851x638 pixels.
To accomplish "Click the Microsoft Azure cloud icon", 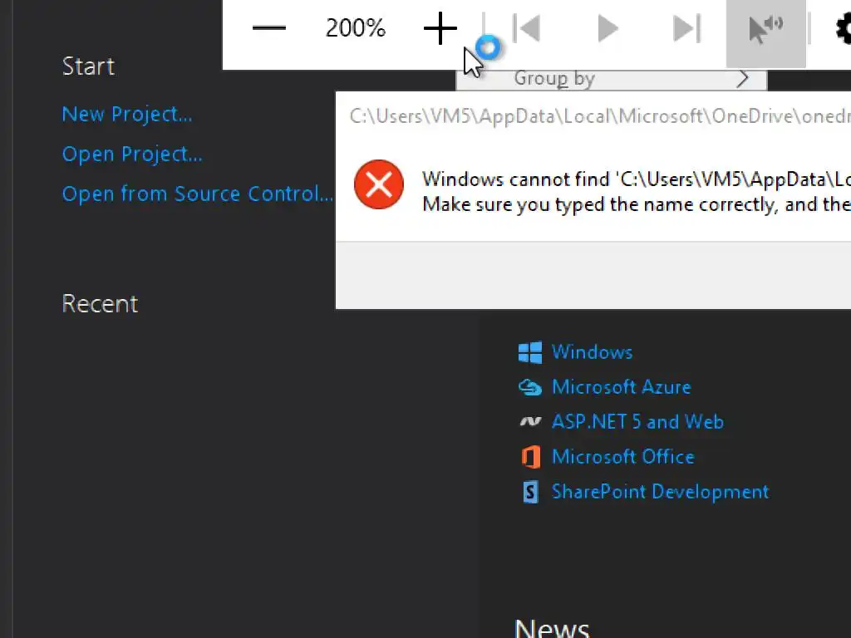I will [530, 387].
